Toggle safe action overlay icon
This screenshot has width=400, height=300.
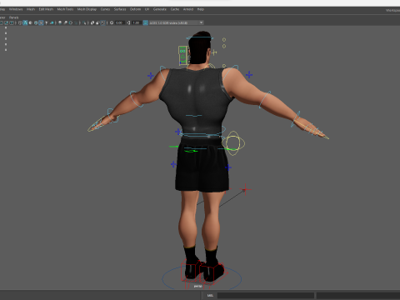[x=6, y=22]
